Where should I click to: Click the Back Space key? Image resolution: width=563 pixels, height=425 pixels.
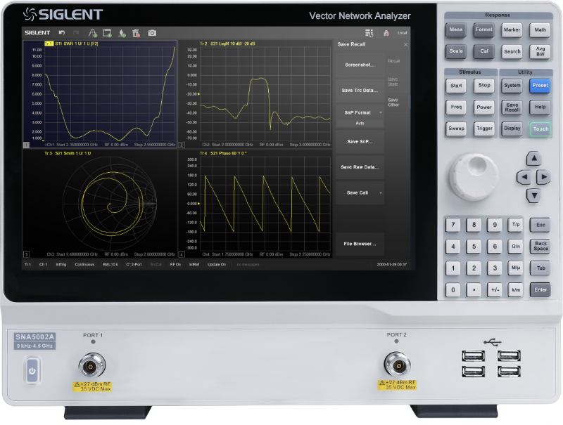540,246
